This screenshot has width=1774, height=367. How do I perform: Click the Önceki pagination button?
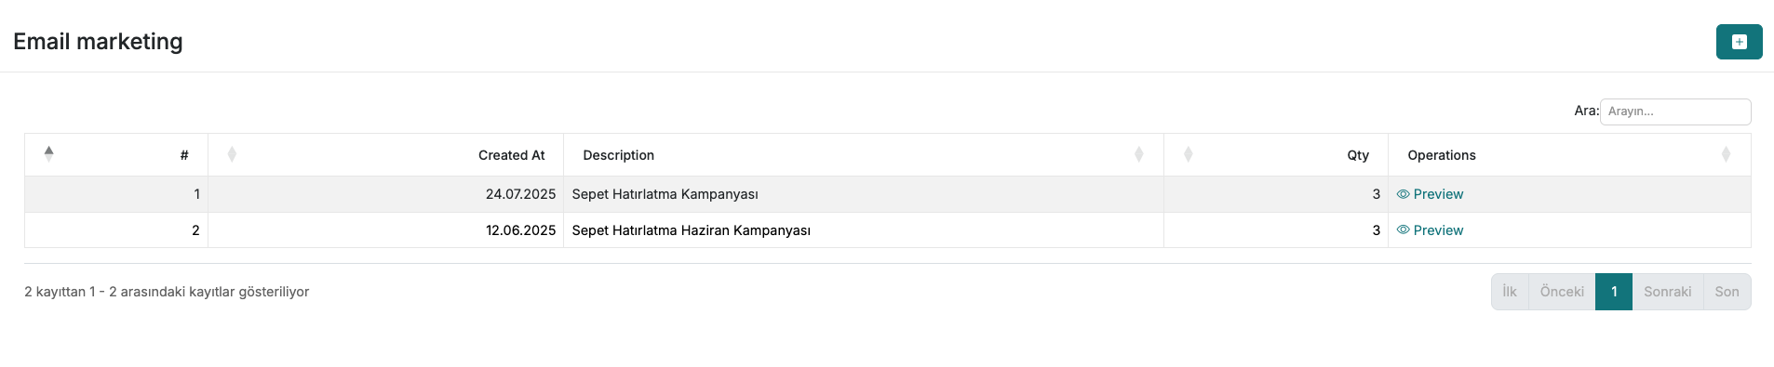tap(1562, 292)
